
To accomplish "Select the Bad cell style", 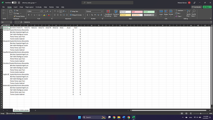I will coord(137,12).
